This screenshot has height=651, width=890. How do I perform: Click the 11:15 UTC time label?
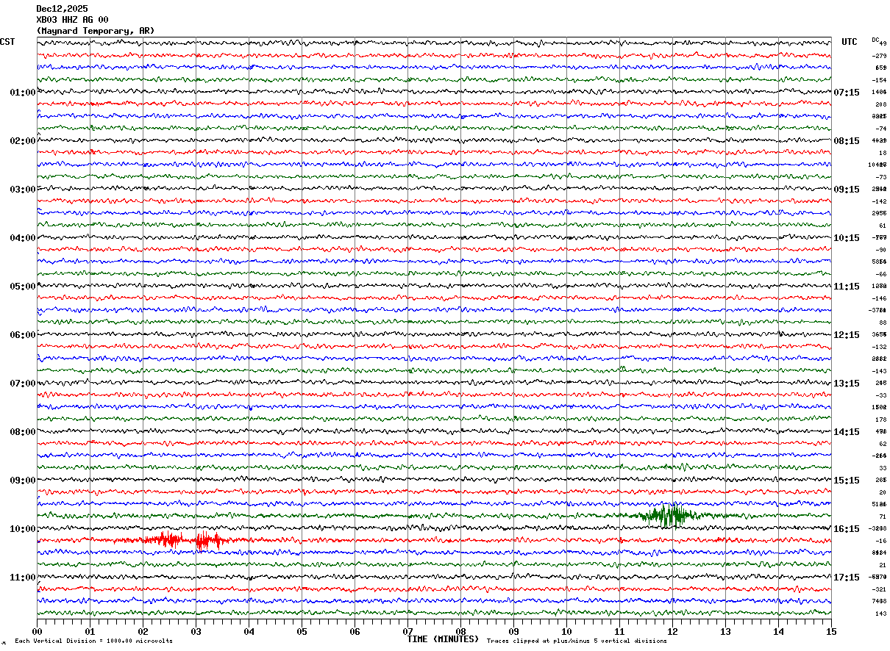pos(847,287)
